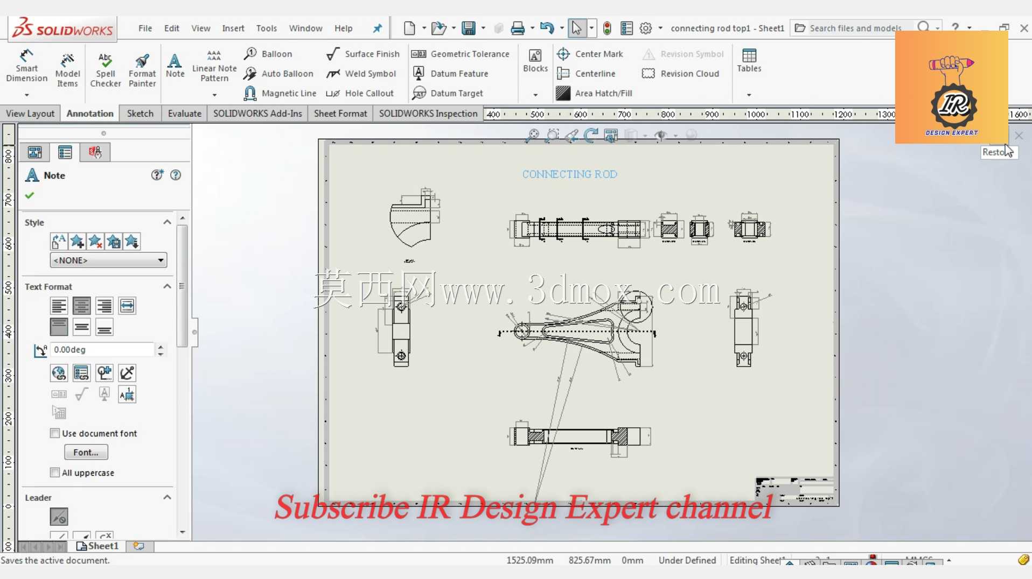The width and height of the screenshot is (1032, 579).
Task: Switch to the Evaluate tab
Action: [x=184, y=114]
